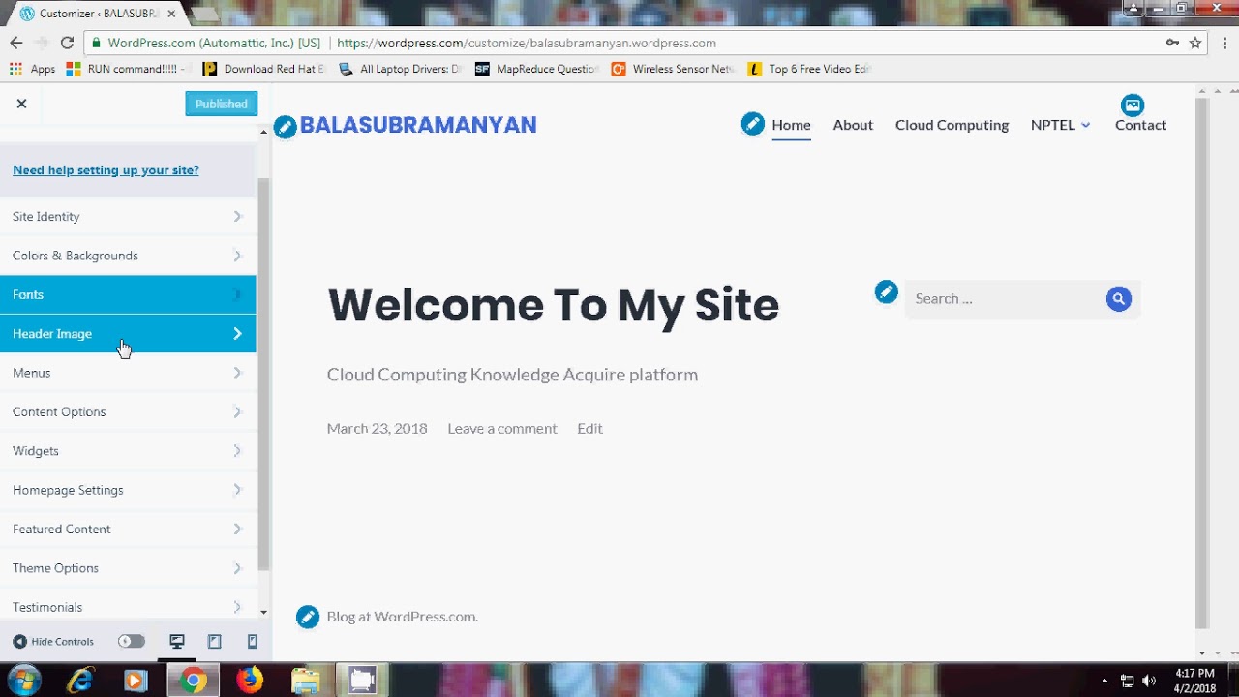Open the Apps bookmarks shortcut
1239x697 pixels.
[32, 69]
